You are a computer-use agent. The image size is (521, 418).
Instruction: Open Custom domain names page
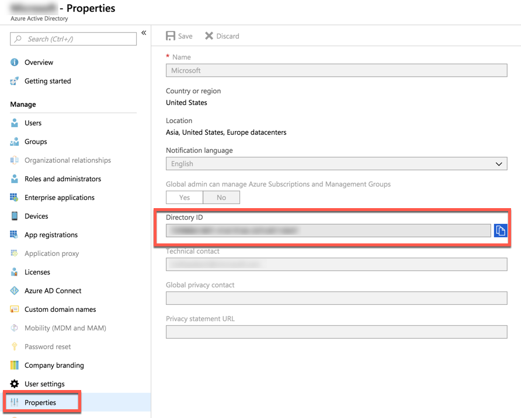[x=60, y=310]
